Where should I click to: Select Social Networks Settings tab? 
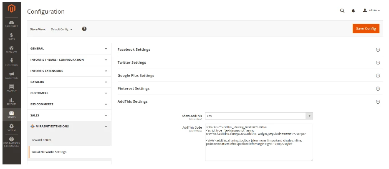click(49, 152)
